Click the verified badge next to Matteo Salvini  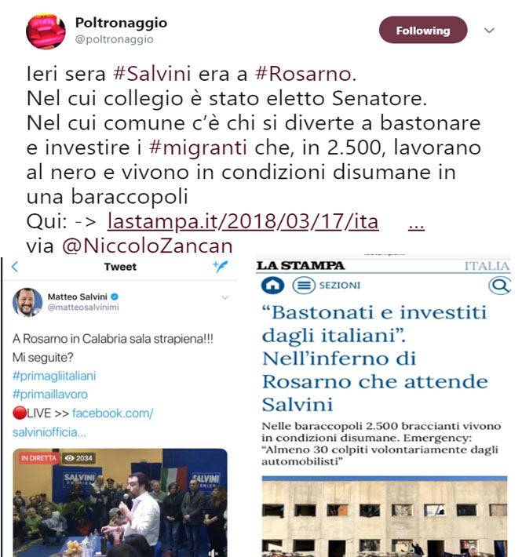(115, 297)
